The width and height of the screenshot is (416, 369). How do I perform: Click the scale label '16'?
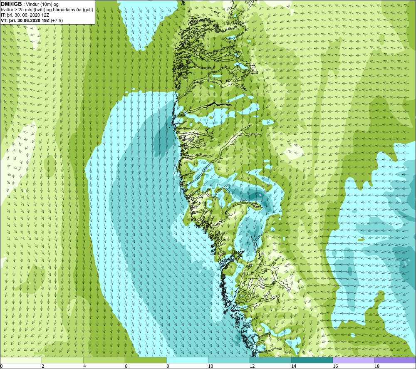click(335, 367)
